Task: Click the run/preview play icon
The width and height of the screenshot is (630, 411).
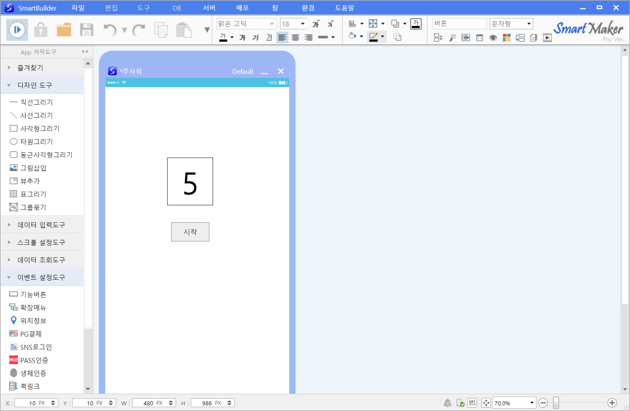Action: (17, 30)
